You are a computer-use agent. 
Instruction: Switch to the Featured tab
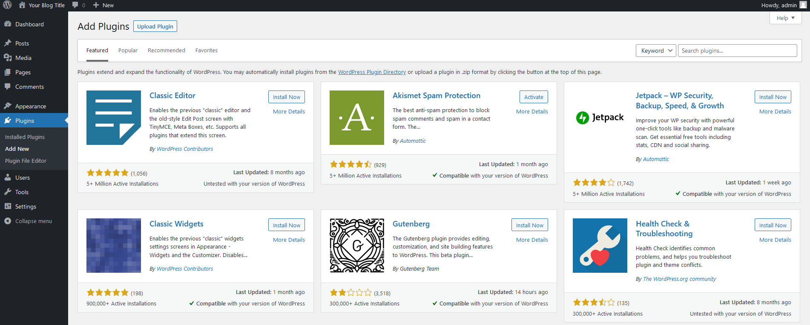(x=97, y=50)
